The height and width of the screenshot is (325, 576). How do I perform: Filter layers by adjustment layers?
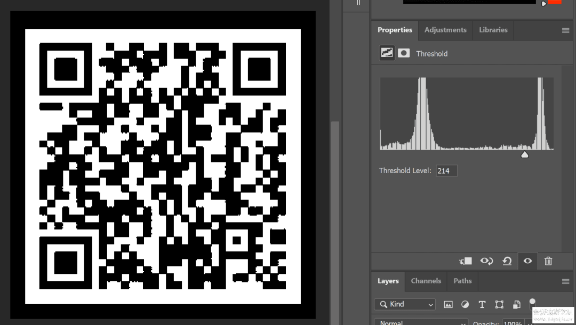click(465, 304)
